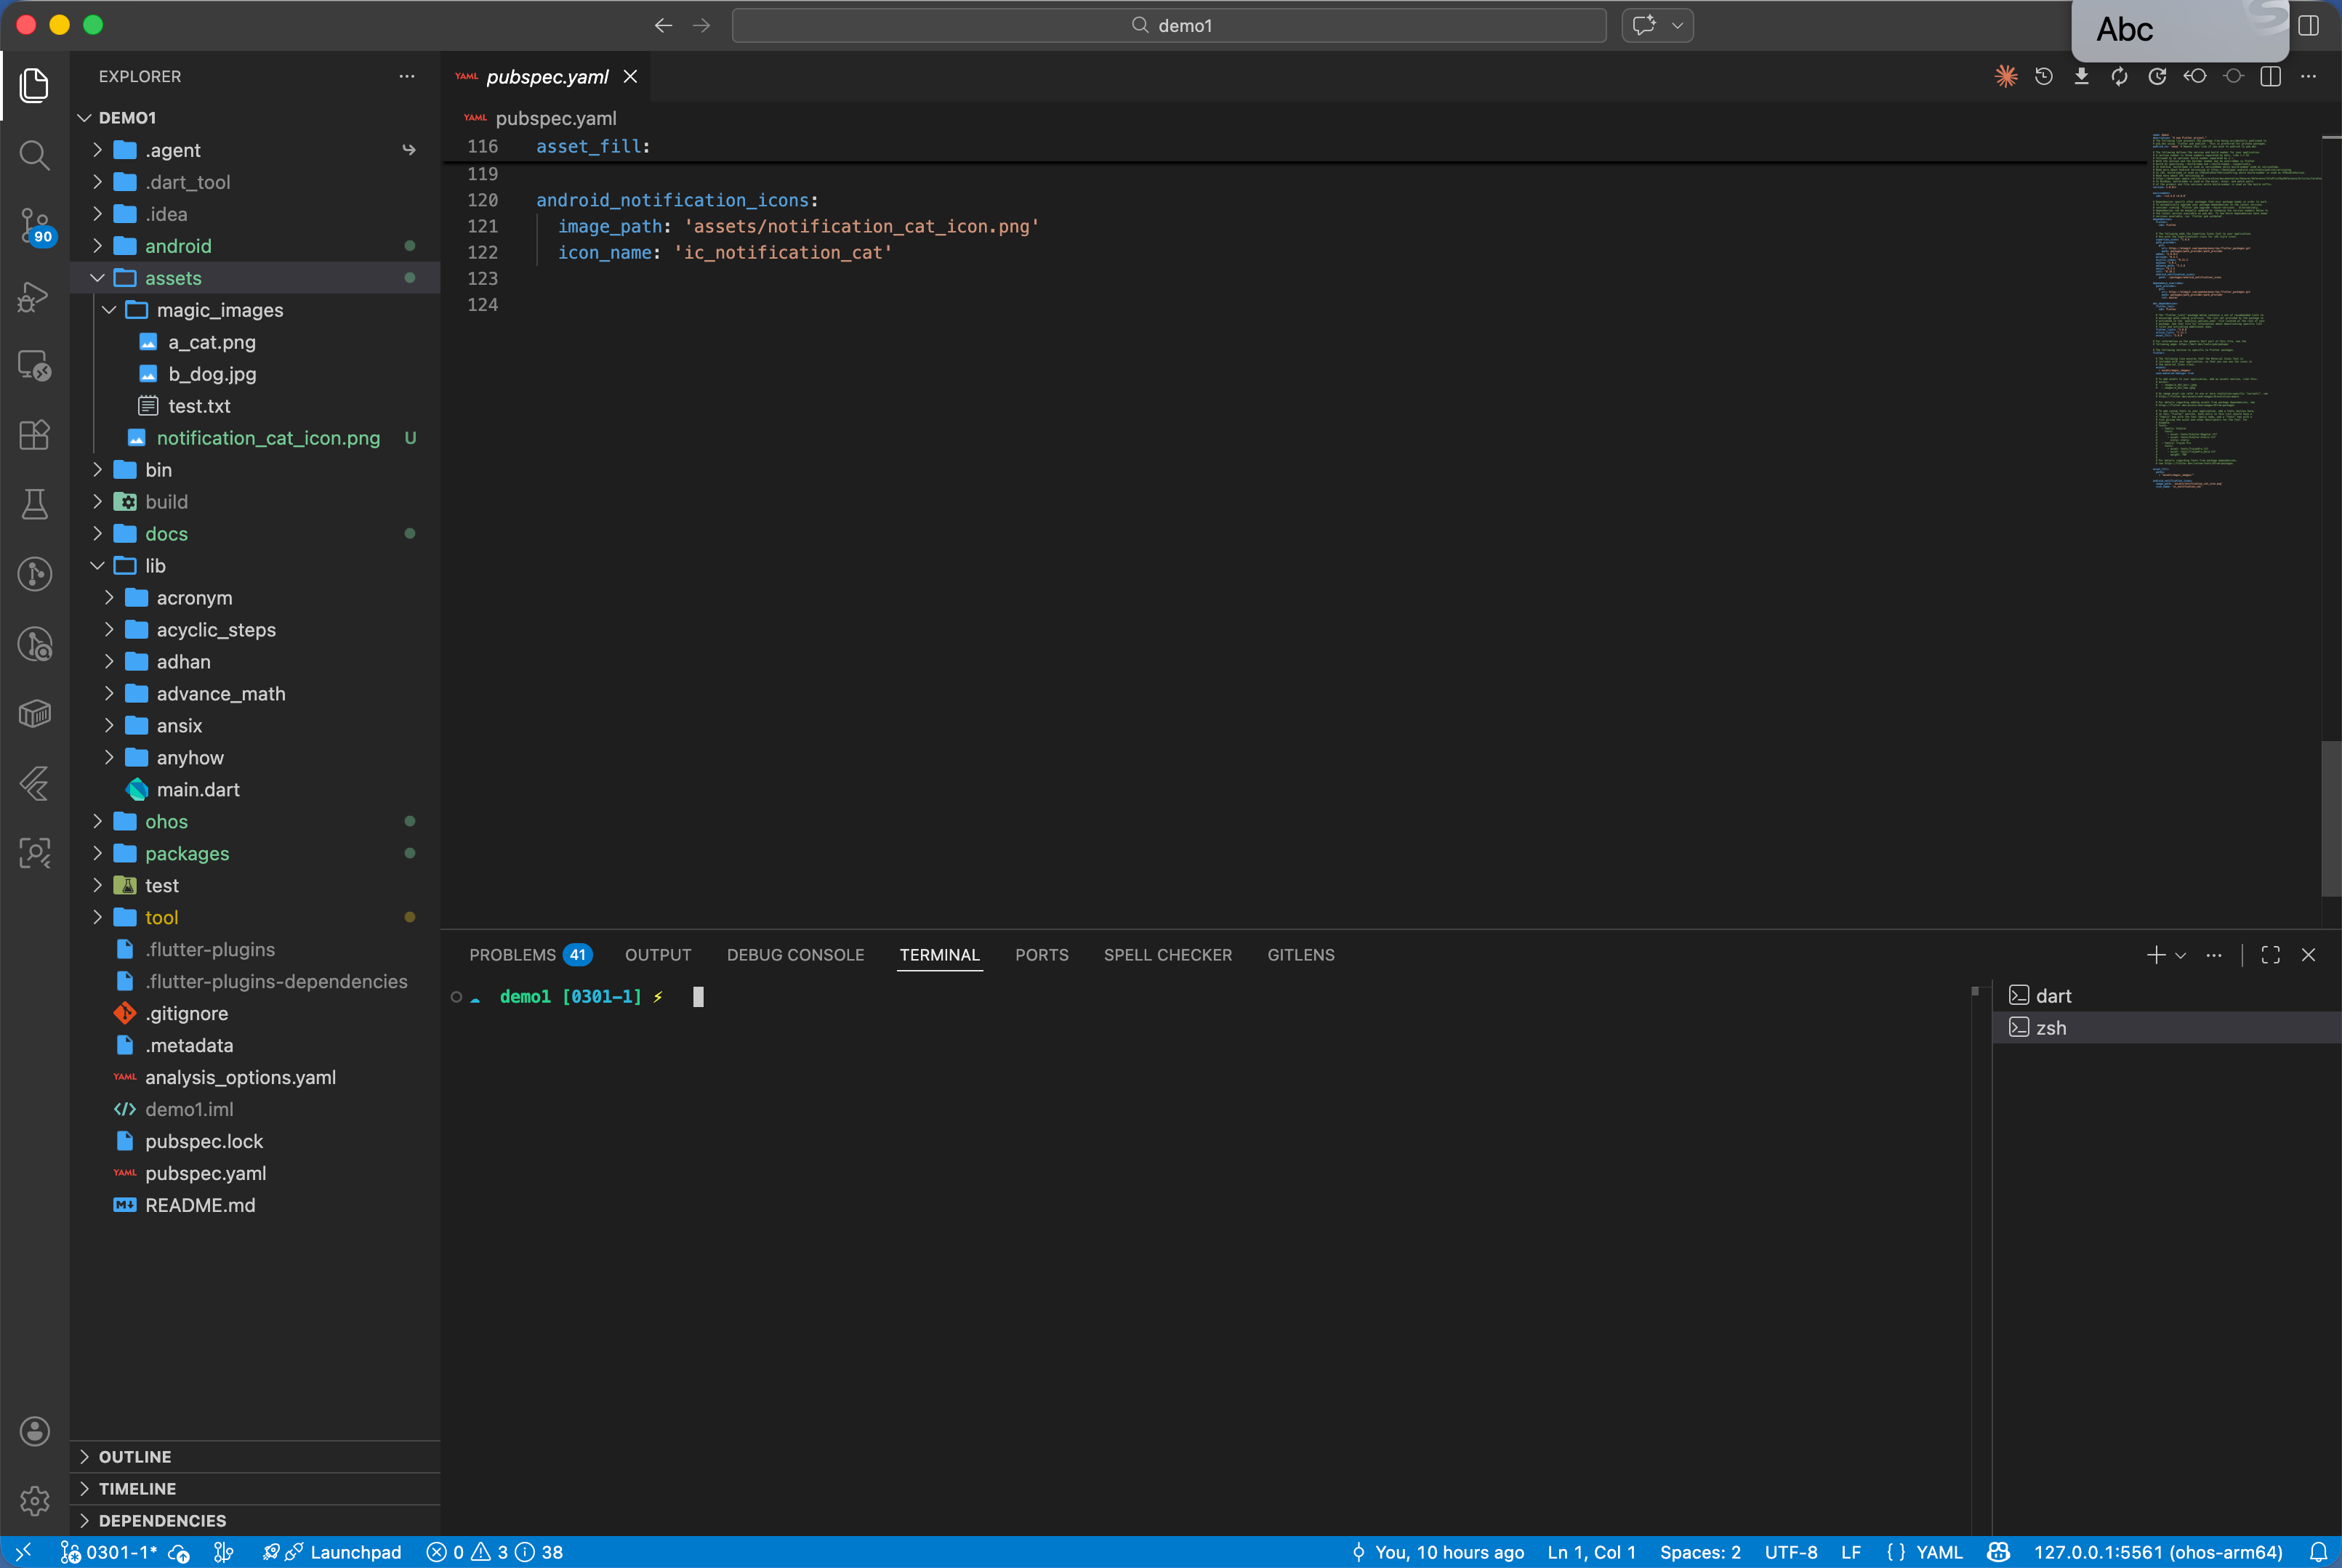Open the Manage settings gear icon
This screenshot has height=1568, width=2342.
[34, 1500]
